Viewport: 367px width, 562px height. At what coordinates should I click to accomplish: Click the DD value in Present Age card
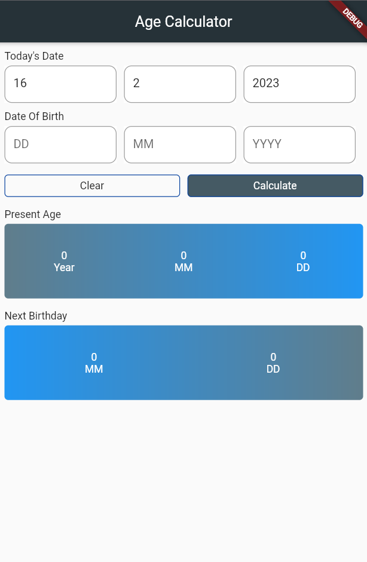302,261
